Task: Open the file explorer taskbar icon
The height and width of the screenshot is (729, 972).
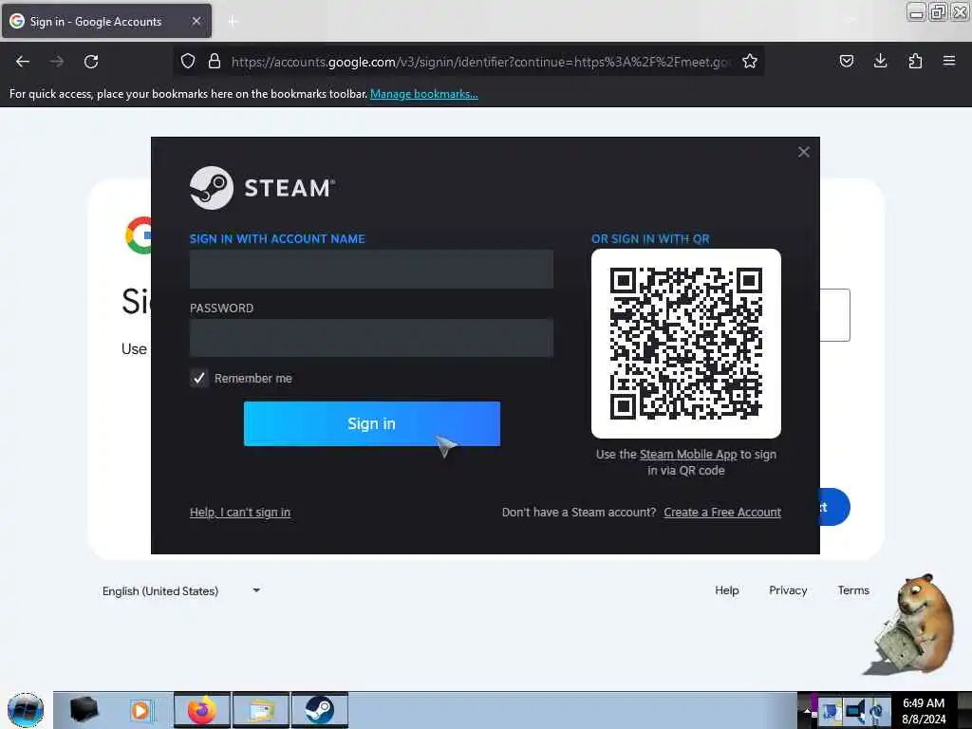Action: tap(261, 710)
